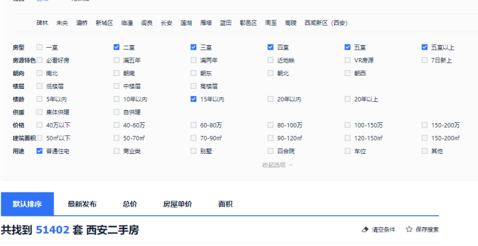Viewport: 478px width, 246px height.
Task: Check the 高楼层 floor filter
Action: (x=193, y=86)
